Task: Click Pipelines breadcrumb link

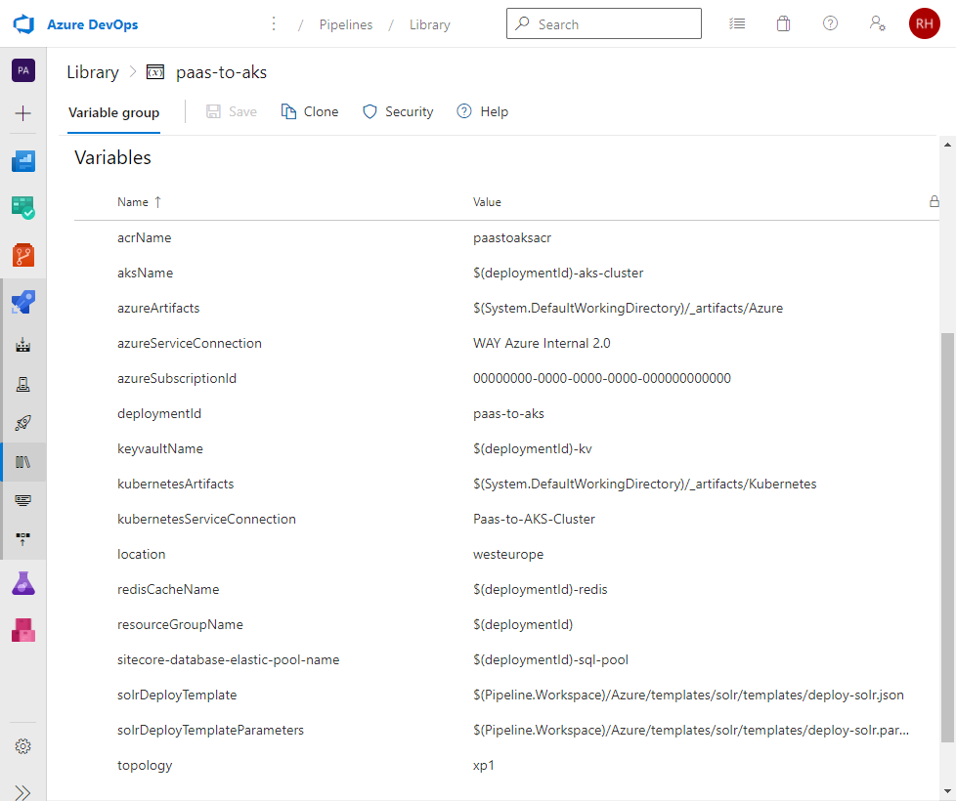Action: tap(346, 24)
